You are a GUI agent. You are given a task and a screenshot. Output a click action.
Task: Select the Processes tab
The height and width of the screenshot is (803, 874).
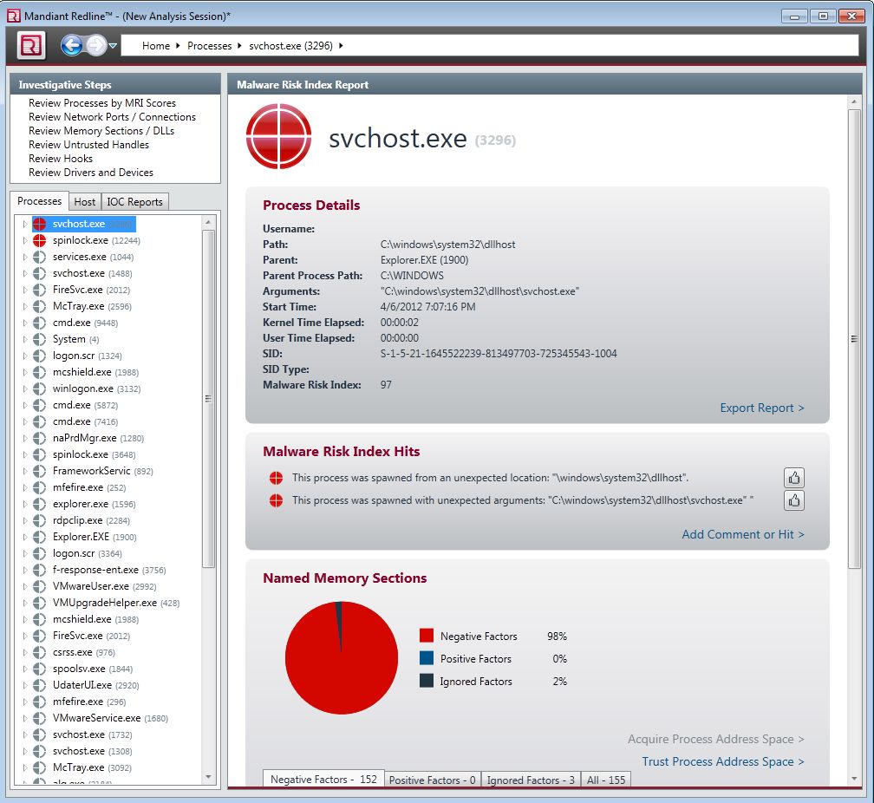(x=40, y=201)
